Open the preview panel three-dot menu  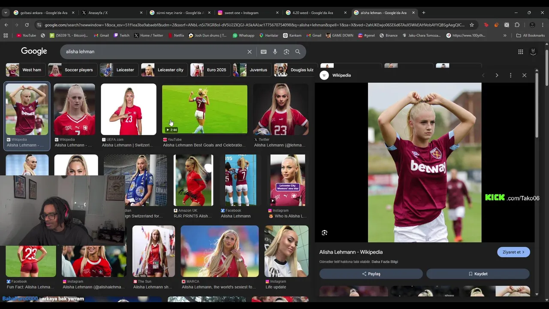click(x=510, y=75)
